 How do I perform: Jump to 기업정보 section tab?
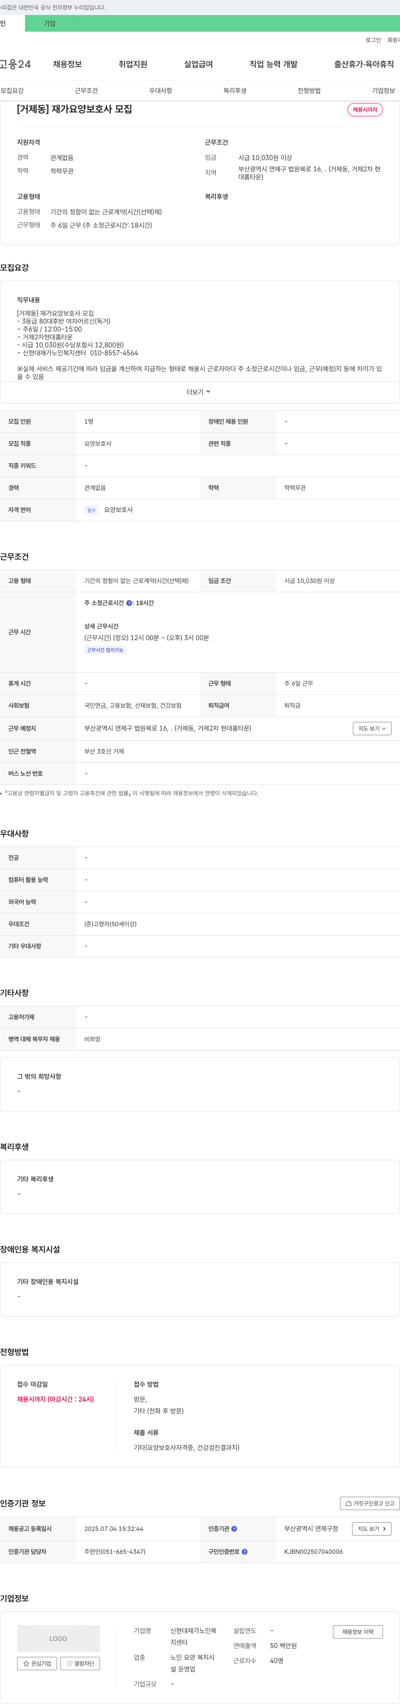(383, 90)
